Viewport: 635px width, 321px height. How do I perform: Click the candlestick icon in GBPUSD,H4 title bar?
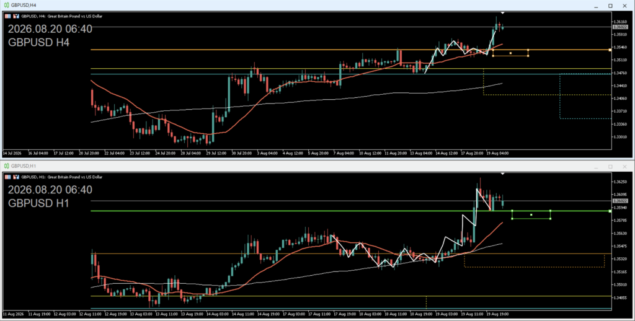[x=6, y=5]
